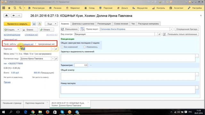Open the Регистратура menu section
Viewport: 205px width, 115px height.
point(37,8)
